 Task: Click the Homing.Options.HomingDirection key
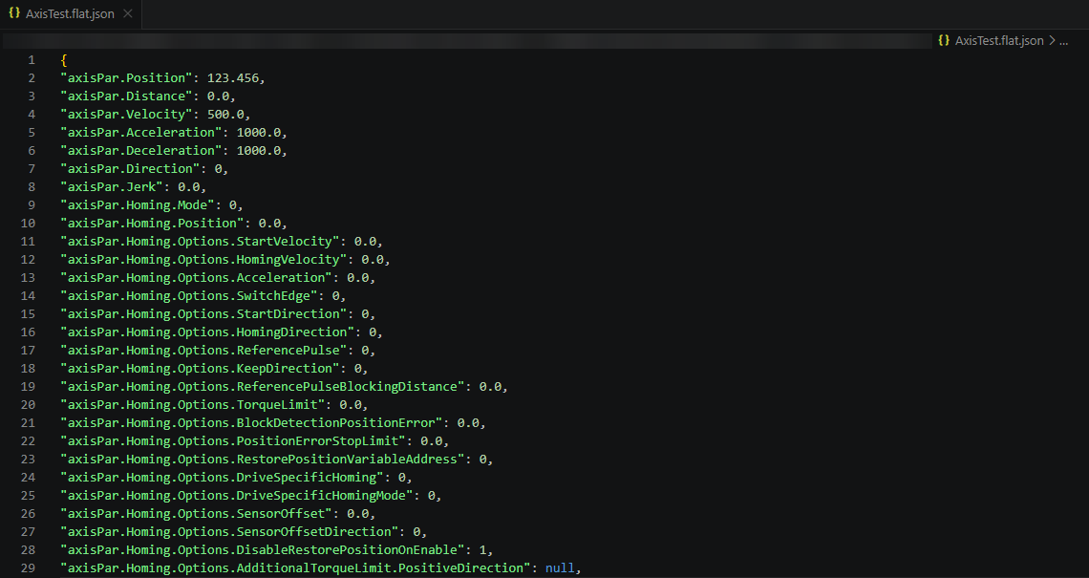click(x=207, y=332)
